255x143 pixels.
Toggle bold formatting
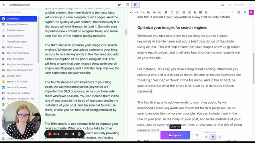(x=166, y=12)
